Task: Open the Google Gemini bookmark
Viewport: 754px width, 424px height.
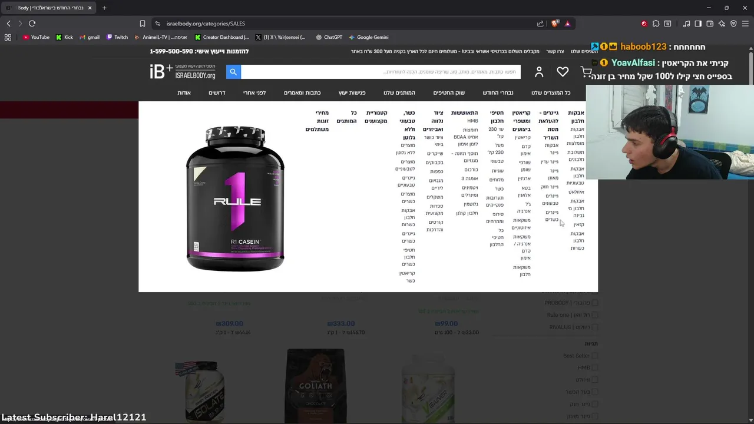Action: [369, 37]
